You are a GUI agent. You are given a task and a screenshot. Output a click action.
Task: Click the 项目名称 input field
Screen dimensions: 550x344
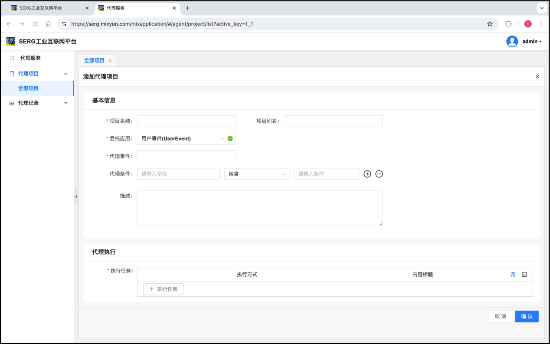186,121
